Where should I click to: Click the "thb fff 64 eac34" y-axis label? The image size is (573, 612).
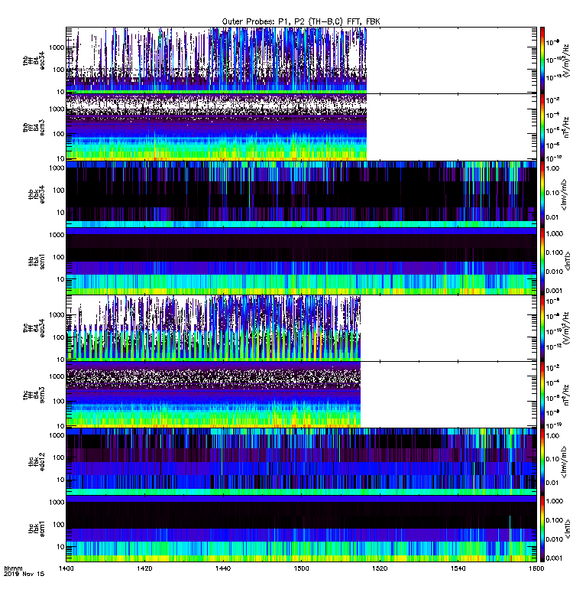point(34,60)
